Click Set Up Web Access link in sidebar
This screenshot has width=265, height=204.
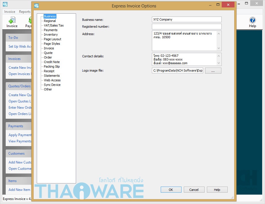pyautogui.click(x=20, y=46)
